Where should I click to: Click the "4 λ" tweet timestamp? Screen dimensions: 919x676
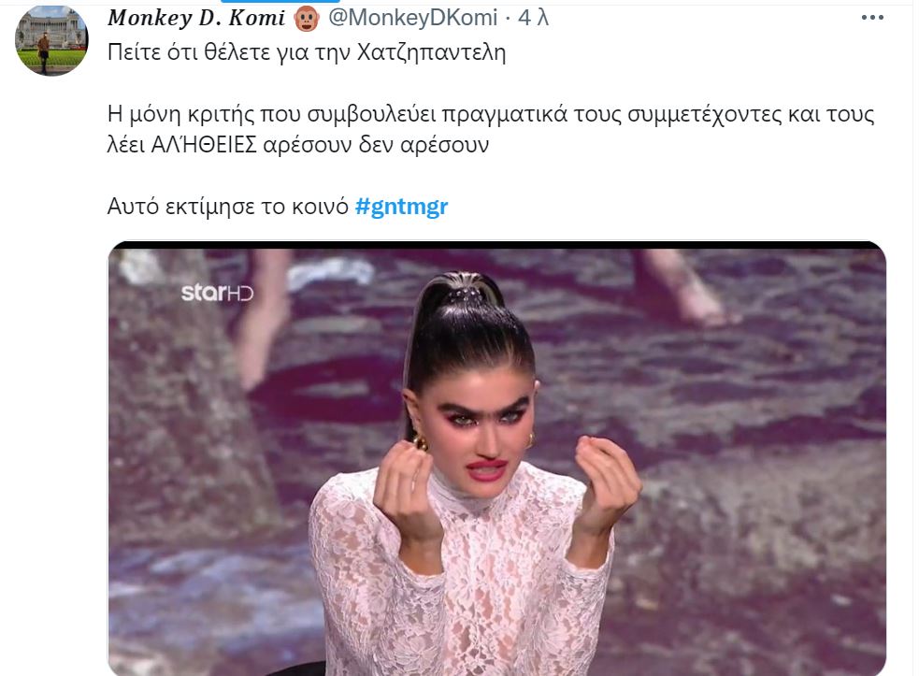coord(533,18)
